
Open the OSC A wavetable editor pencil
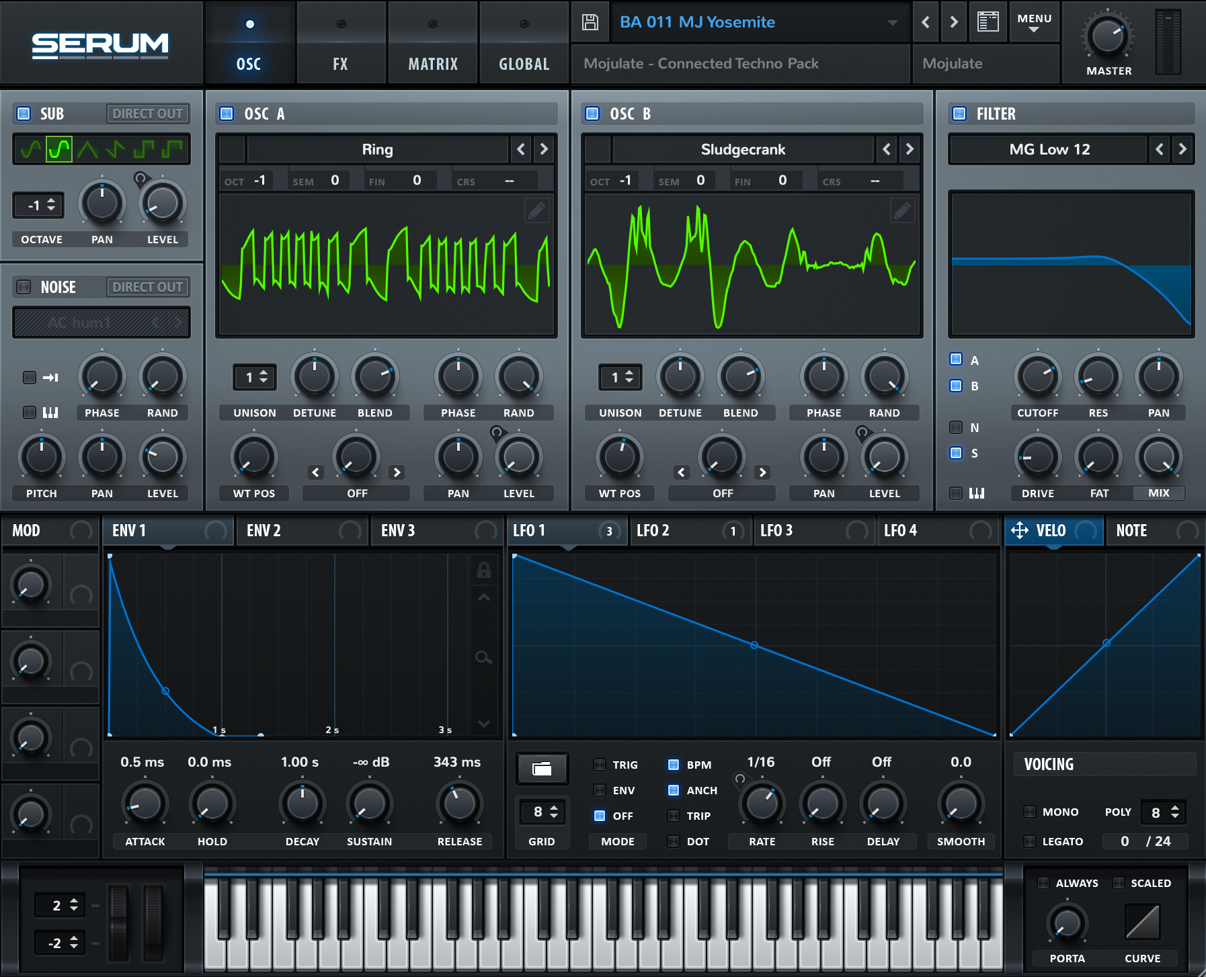[x=536, y=211]
